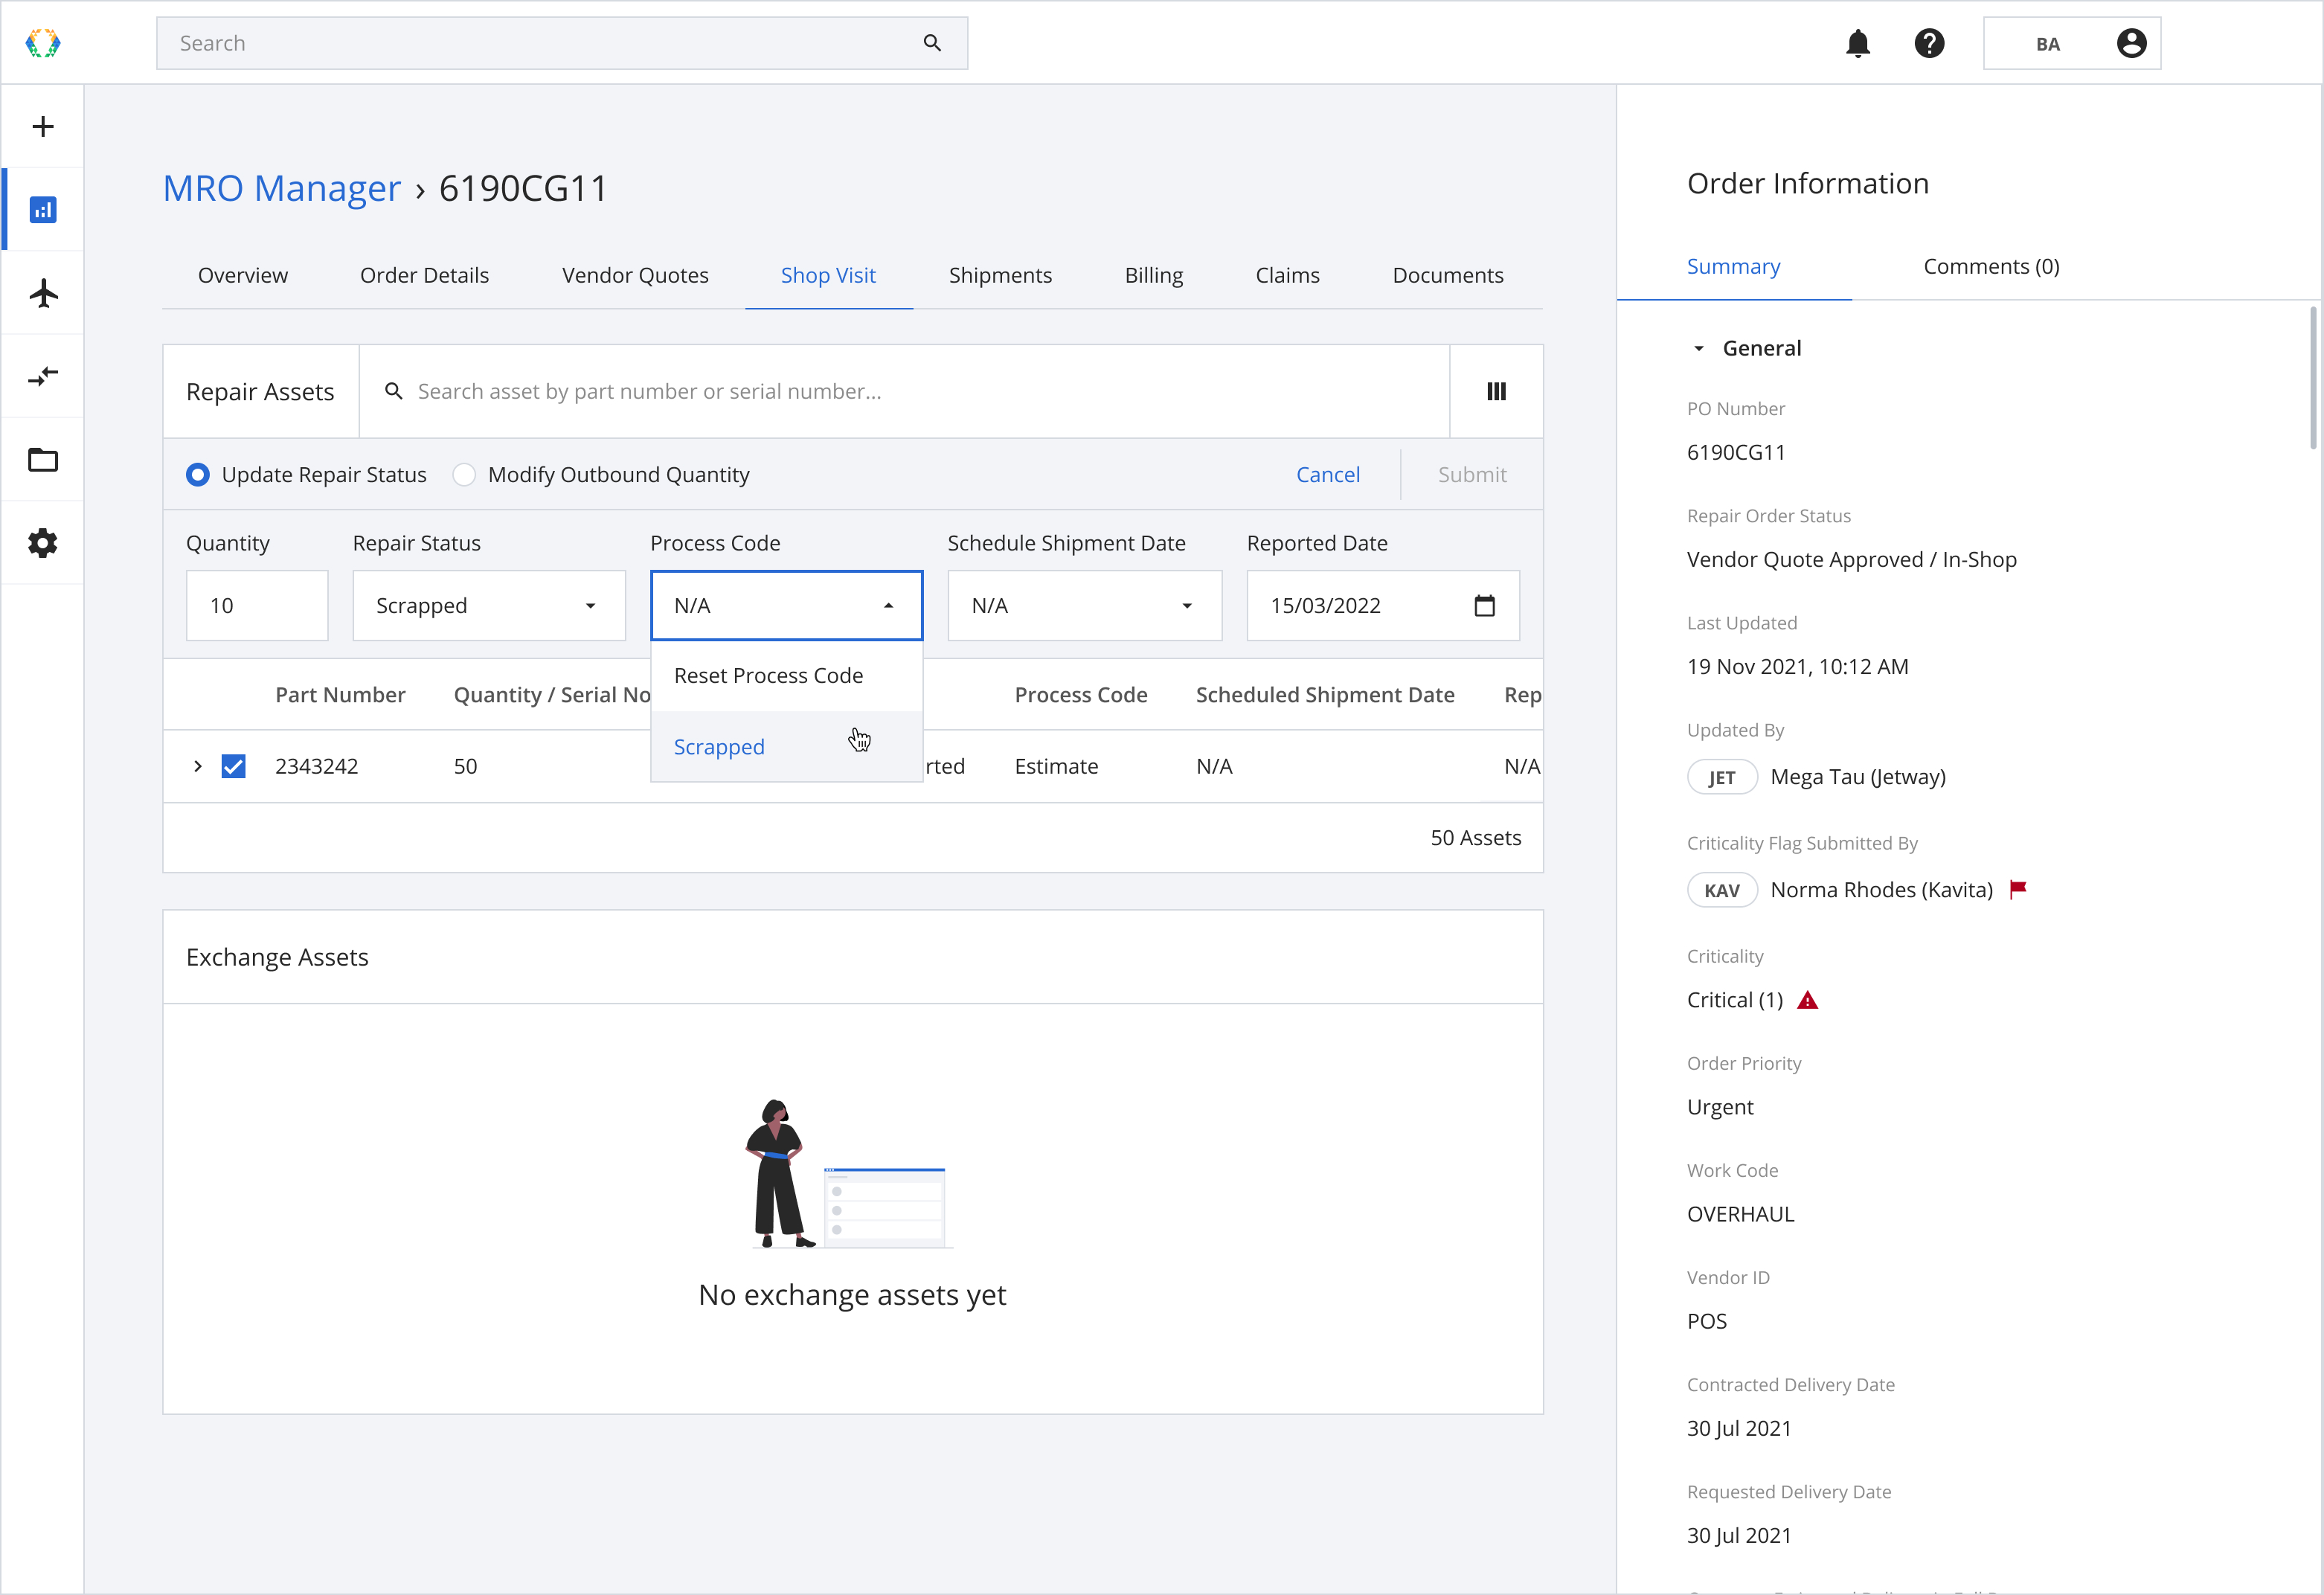Viewport: 2324px width, 1595px height.
Task: Click the asset search magnifier icon
Action: click(x=394, y=391)
